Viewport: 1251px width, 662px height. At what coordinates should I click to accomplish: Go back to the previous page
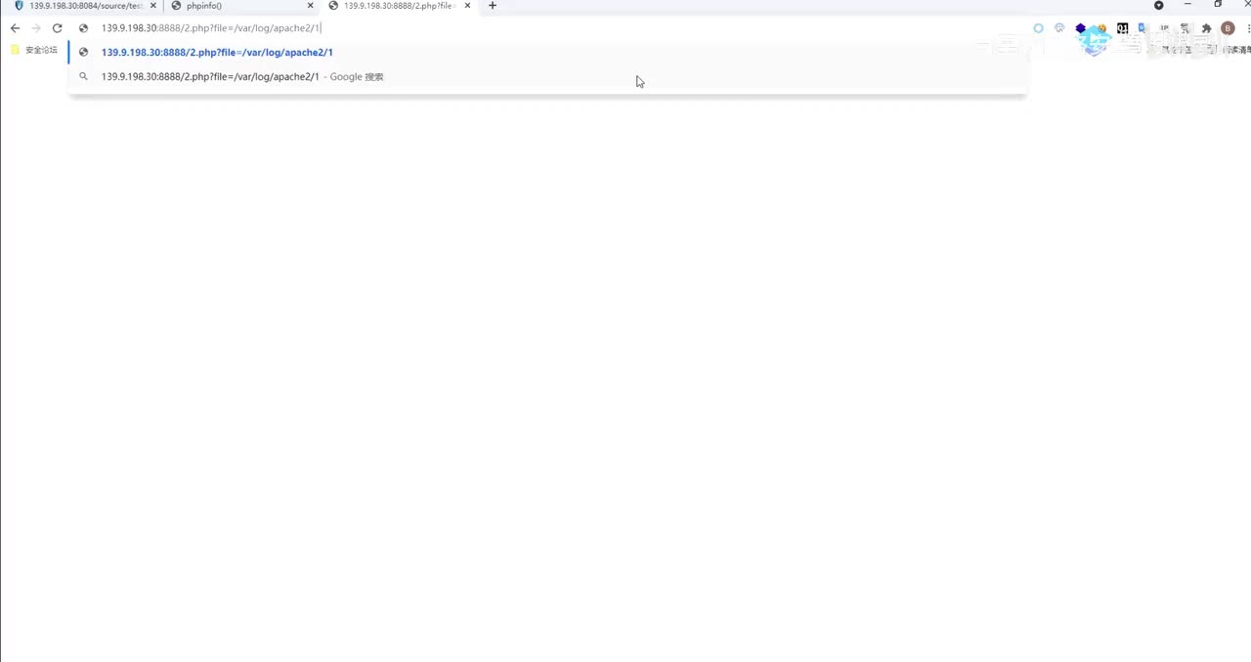15,28
